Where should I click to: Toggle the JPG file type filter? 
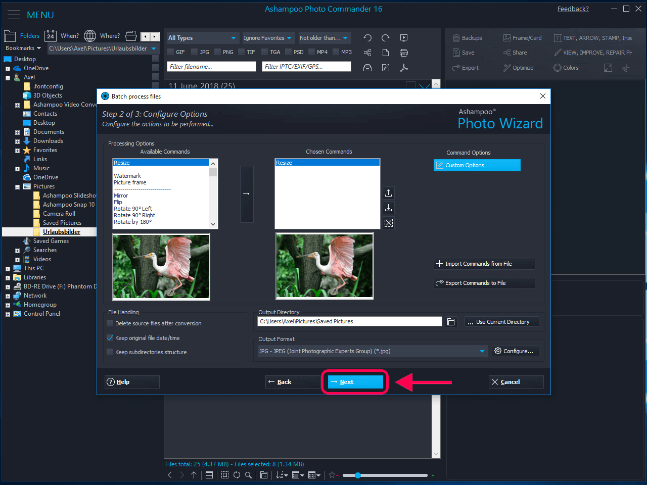click(195, 52)
